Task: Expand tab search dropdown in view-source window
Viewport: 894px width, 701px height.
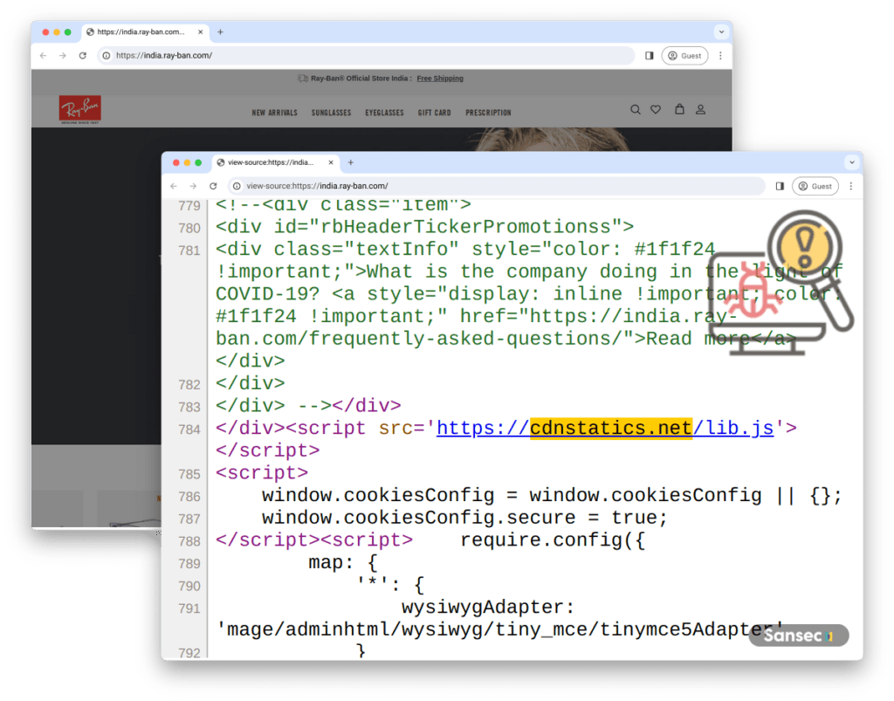Action: (x=852, y=162)
